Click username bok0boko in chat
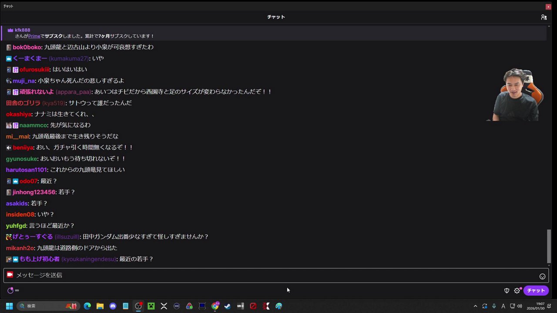The width and height of the screenshot is (557, 313). point(27,47)
